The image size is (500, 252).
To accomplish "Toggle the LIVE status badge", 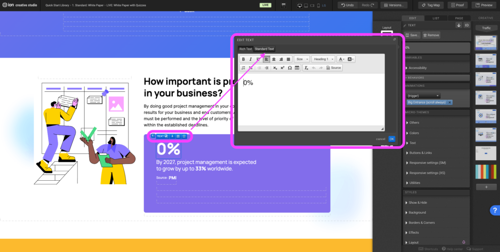I will point(265,5).
